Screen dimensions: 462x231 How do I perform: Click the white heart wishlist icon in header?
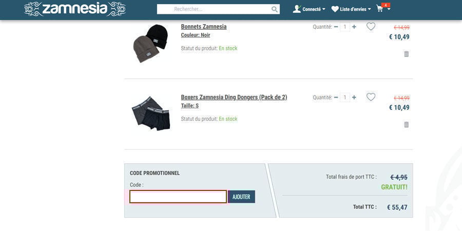click(x=335, y=9)
